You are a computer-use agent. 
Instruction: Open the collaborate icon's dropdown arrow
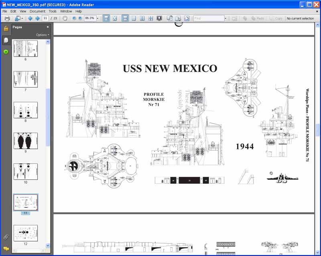[22, 18]
